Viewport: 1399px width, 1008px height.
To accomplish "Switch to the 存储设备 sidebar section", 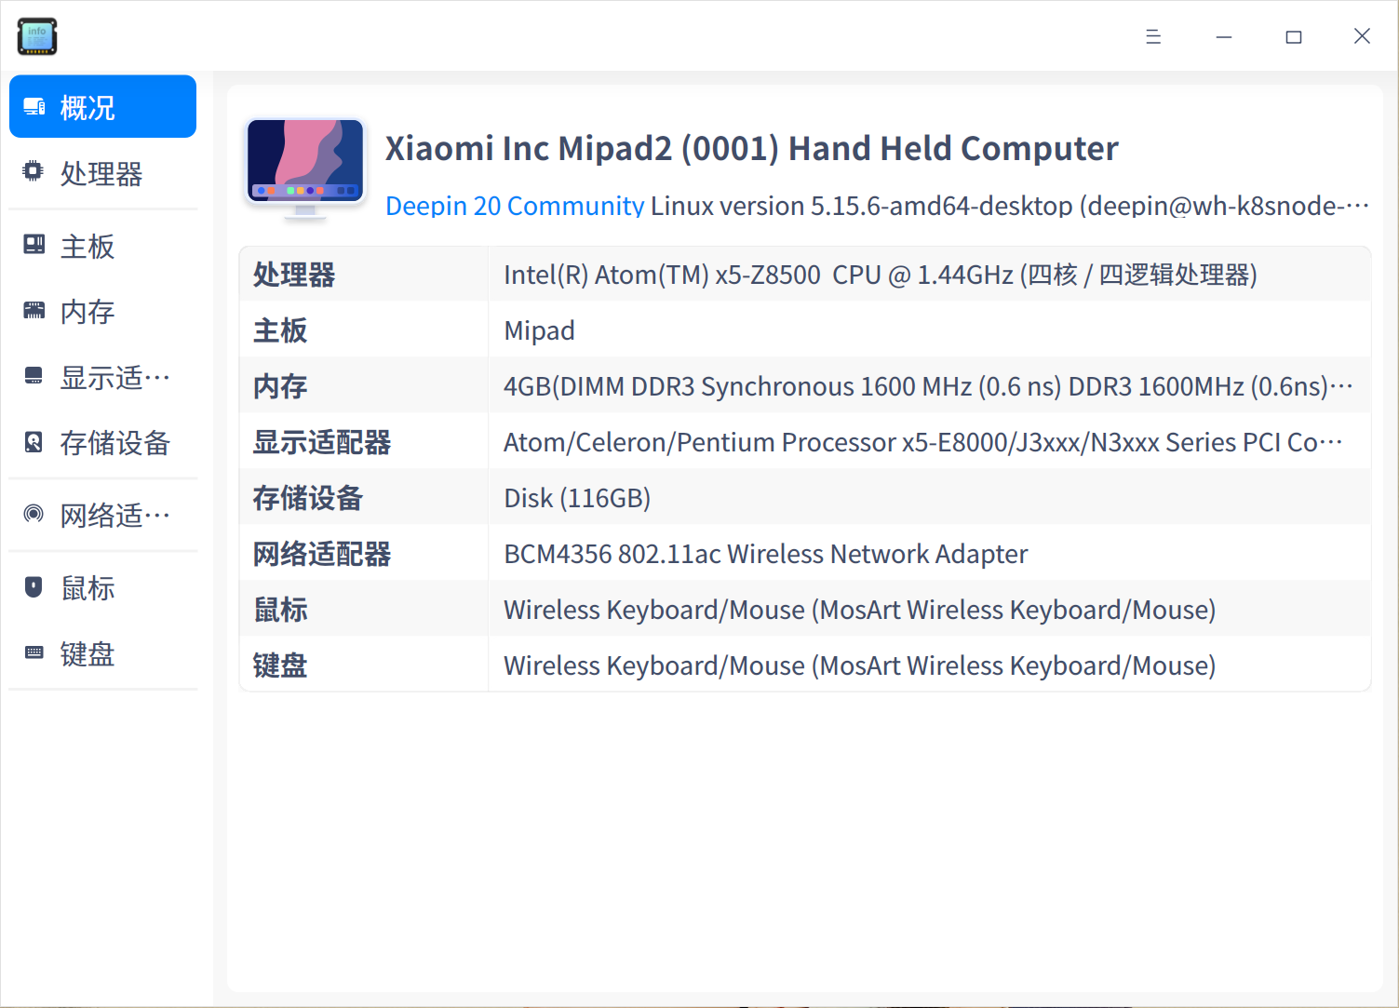I will tap(102, 443).
